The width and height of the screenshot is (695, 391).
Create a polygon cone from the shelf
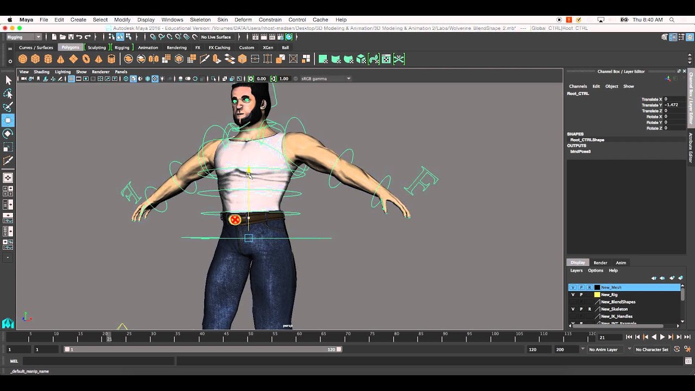pyautogui.click(x=60, y=59)
